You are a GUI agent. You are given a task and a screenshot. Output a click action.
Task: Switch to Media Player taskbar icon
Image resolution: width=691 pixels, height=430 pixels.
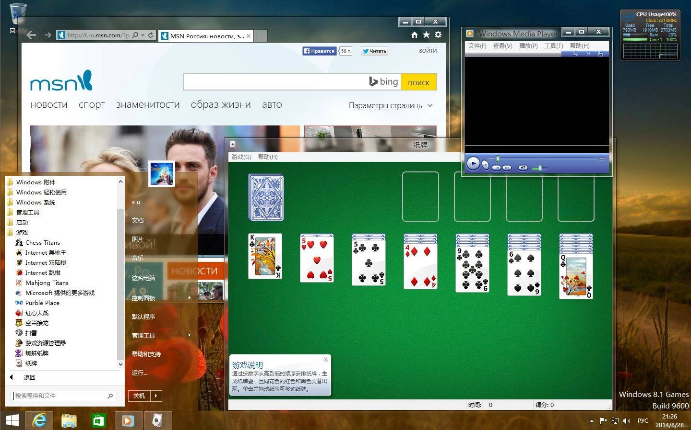128,420
